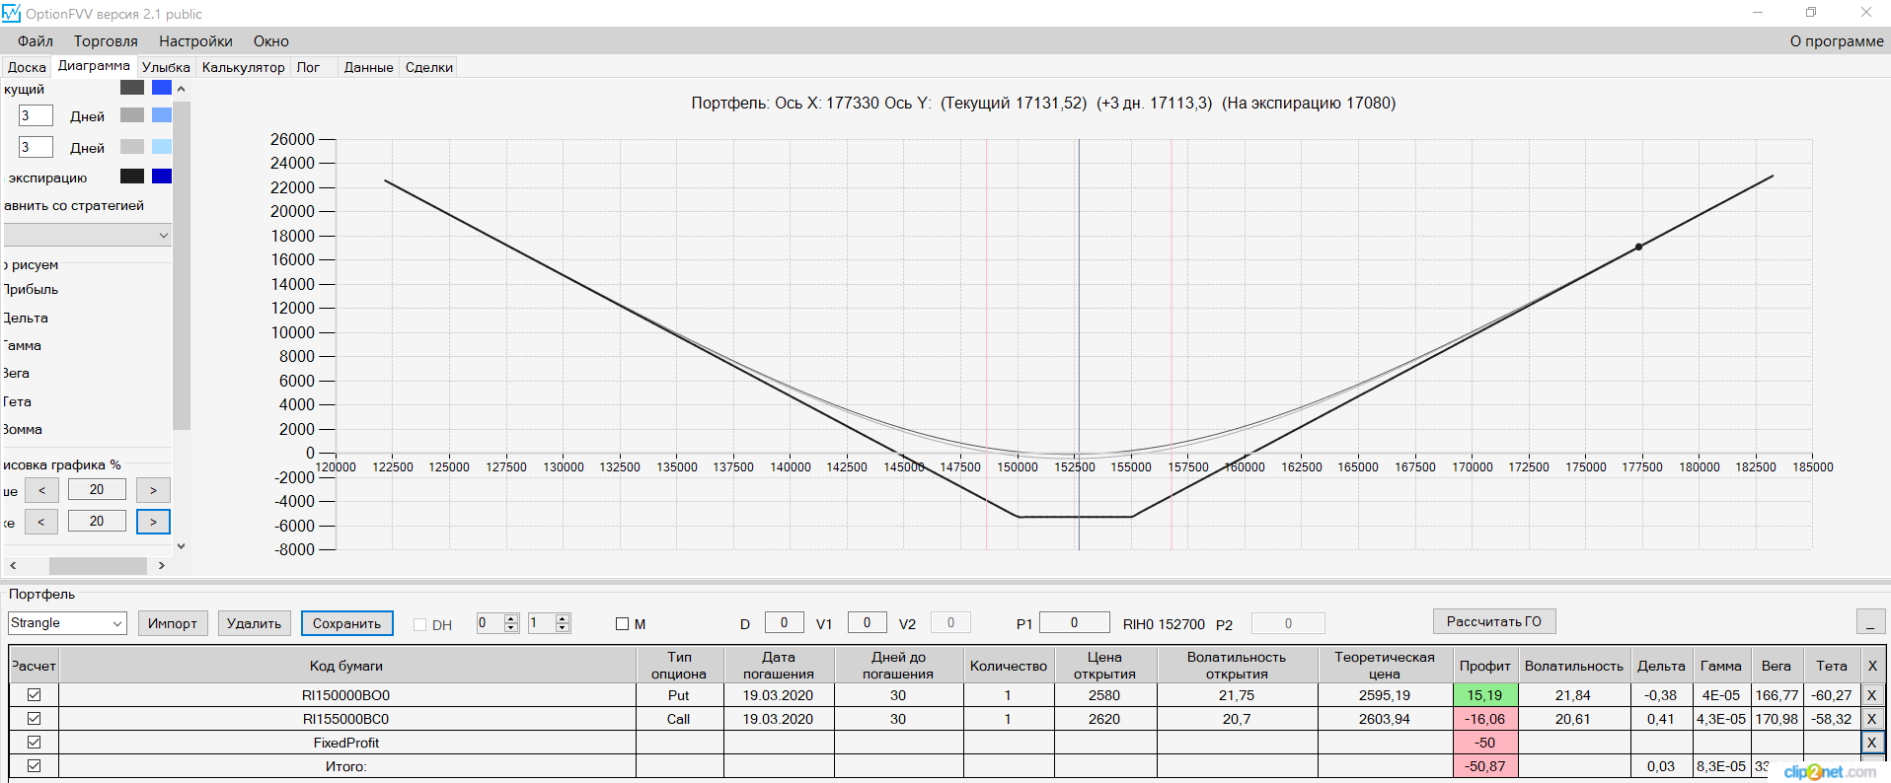The image size is (1891, 783).
Task: Toggle the Расчет checkbox for RI155000BC0
Action: click(x=34, y=719)
